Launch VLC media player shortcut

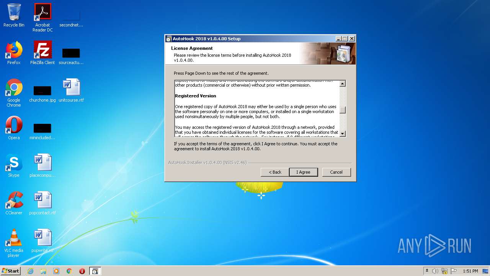tap(14, 243)
